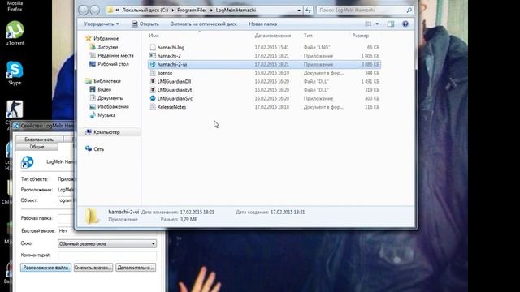This screenshot has height=292, width=520.
Task: Launch Skype from the desktop
Action: [x=15, y=73]
